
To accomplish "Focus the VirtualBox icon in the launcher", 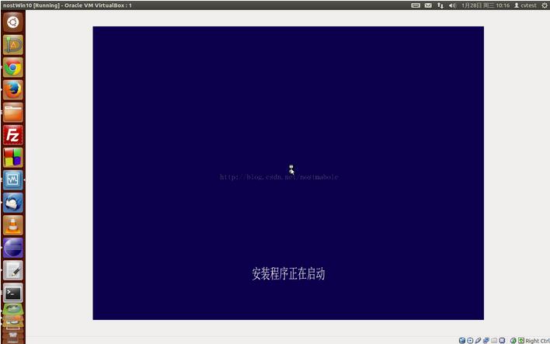I will pos(13,180).
